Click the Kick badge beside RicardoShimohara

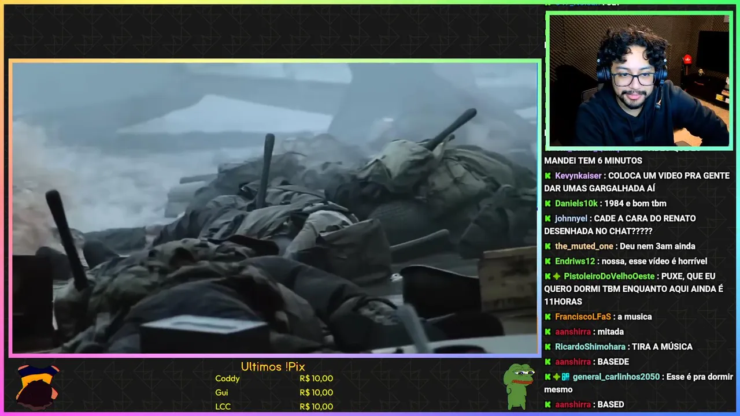[x=547, y=347]
